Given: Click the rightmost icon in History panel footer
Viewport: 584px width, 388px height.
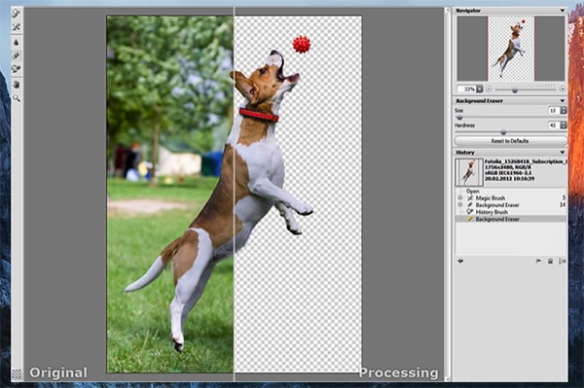Looking at the screenshot, I should (x=562, y=262).
